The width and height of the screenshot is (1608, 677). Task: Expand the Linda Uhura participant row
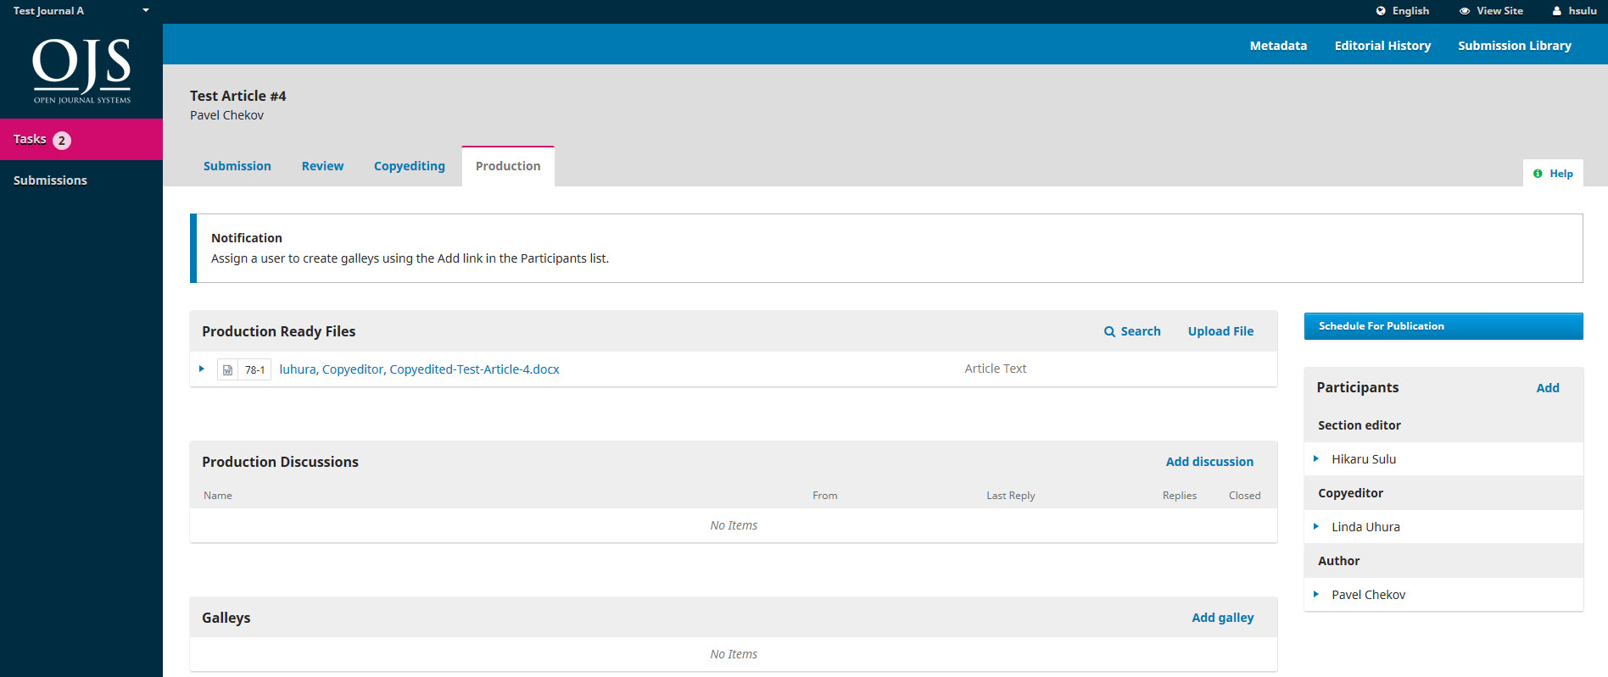(1316, 526)
